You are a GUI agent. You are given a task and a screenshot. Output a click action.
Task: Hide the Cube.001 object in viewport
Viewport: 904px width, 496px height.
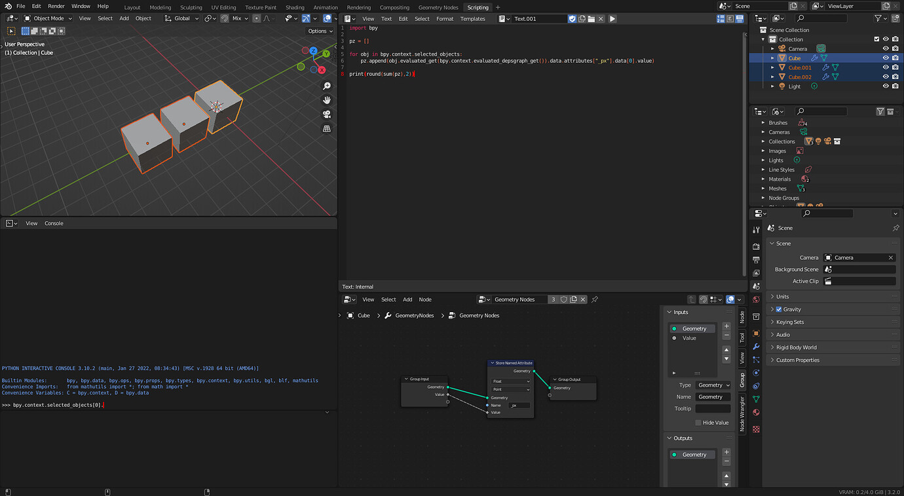point(886,67)
